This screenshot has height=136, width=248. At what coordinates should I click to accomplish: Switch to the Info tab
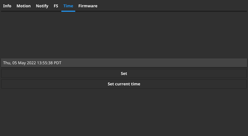click(7, 6)
